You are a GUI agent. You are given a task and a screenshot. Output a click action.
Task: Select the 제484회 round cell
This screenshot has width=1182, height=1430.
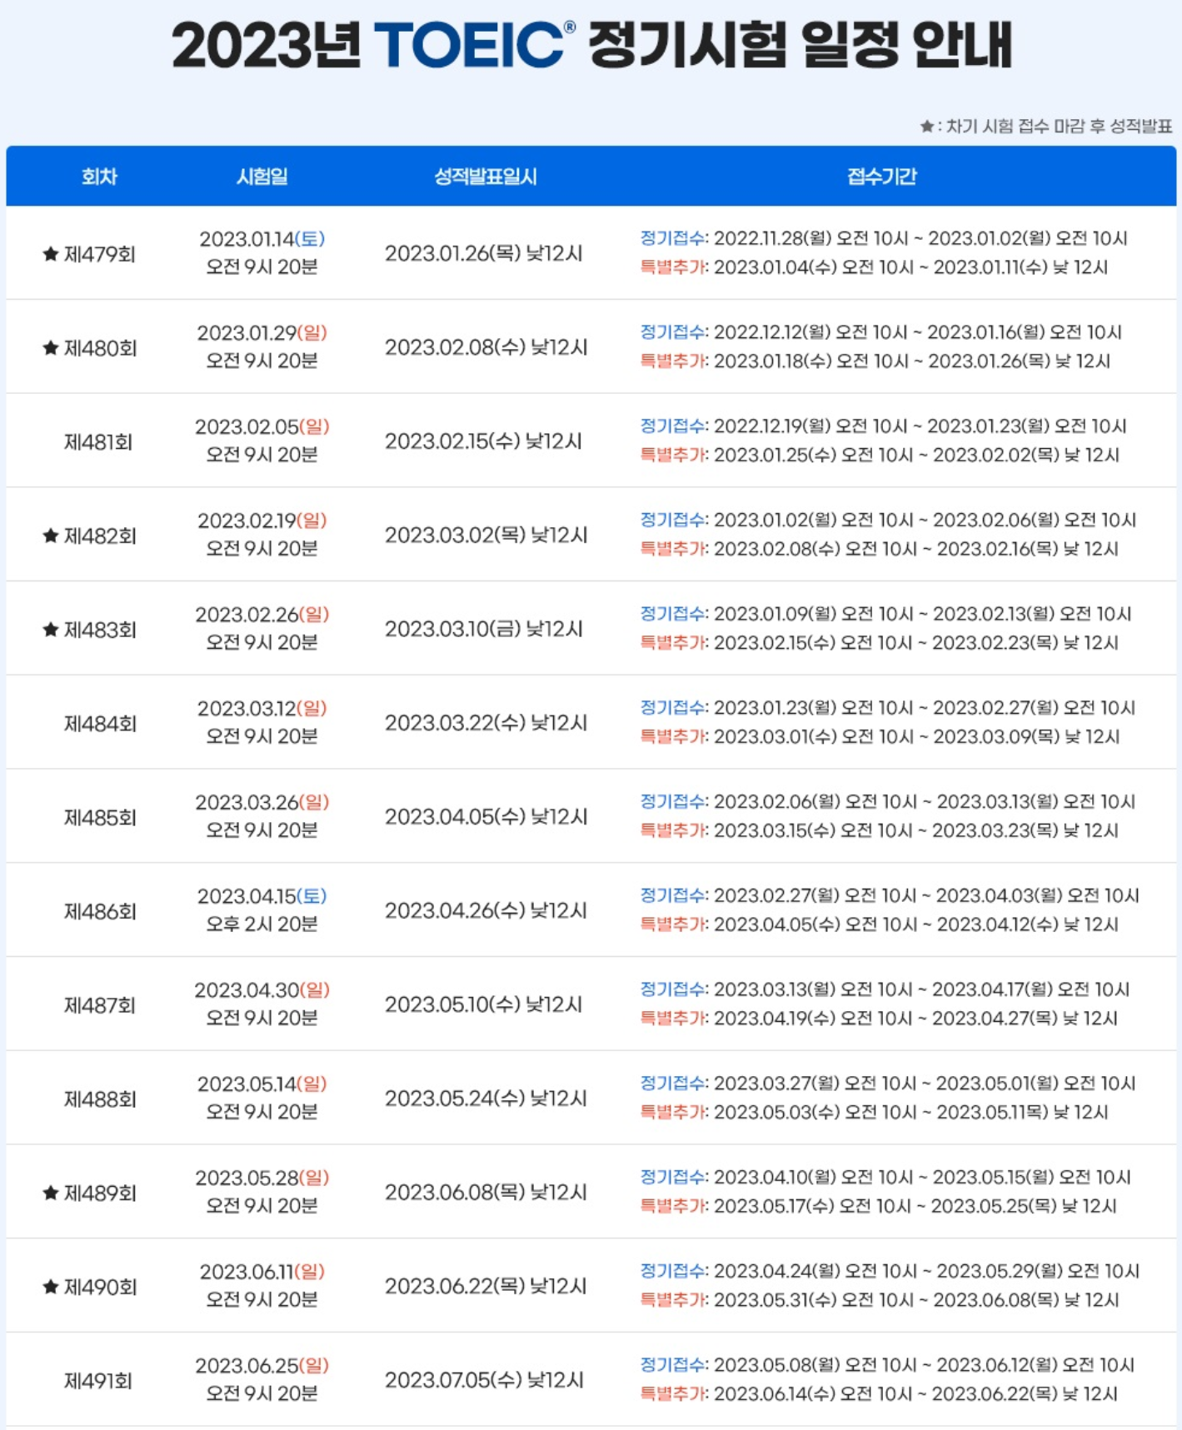point(100,724)
